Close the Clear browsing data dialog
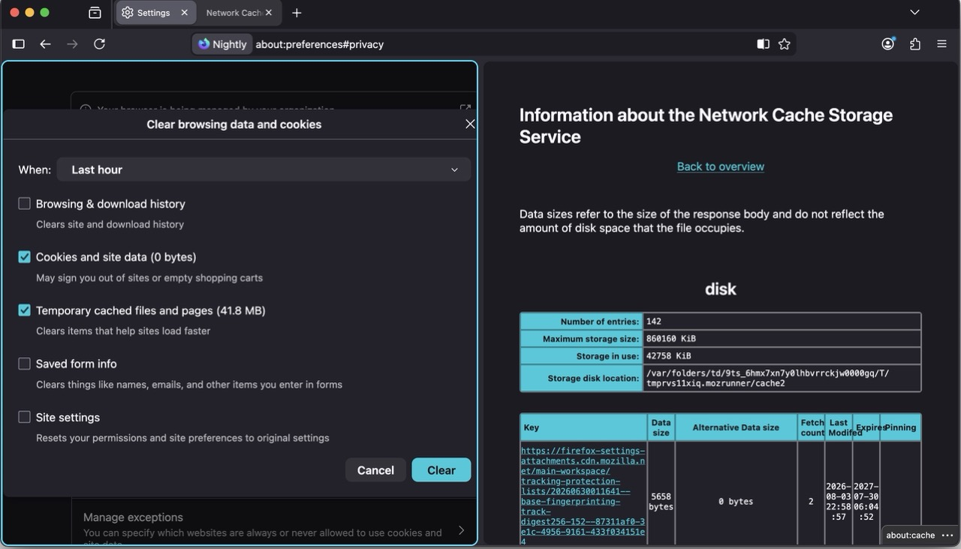The image size is (961, 549). [x=470, y=124]
